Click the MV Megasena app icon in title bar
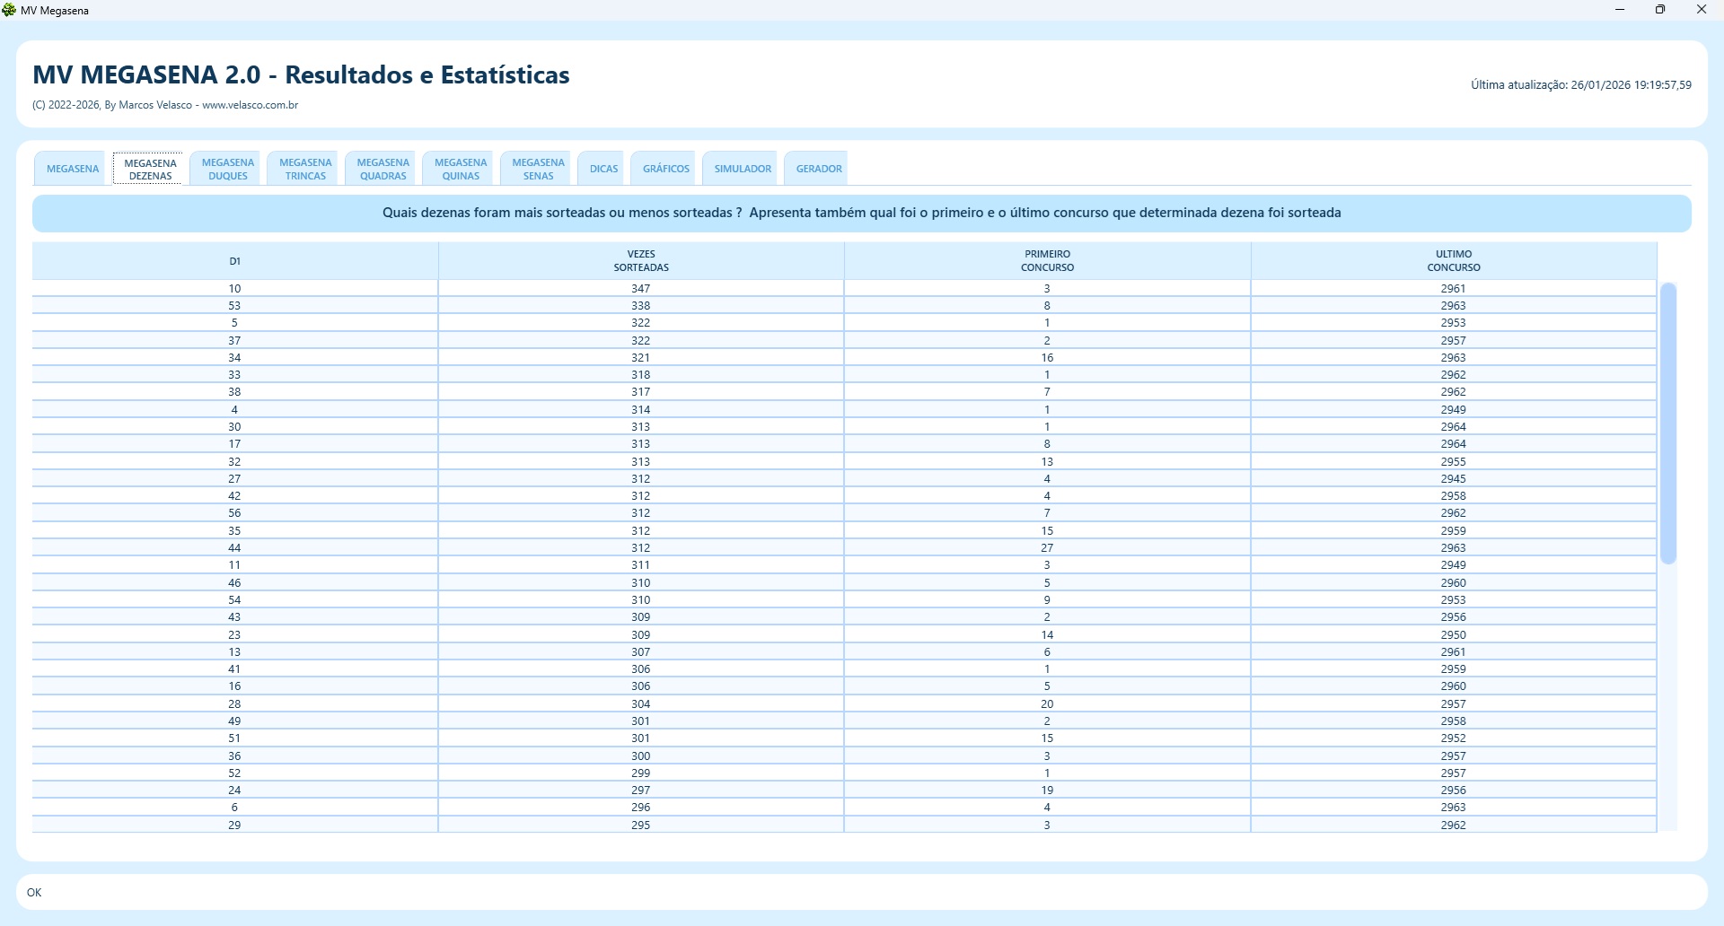This screenshot has width=1724, height=926. pyautogui.click(x=10, y=10)
